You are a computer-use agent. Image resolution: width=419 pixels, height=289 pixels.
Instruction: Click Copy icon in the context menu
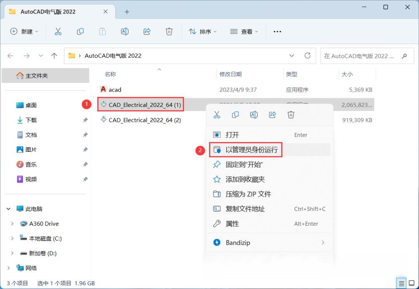click(x=235, y=115)
